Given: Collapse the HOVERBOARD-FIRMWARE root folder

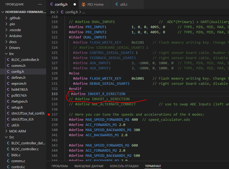Looking at the screenshot, I should [3, 12].
